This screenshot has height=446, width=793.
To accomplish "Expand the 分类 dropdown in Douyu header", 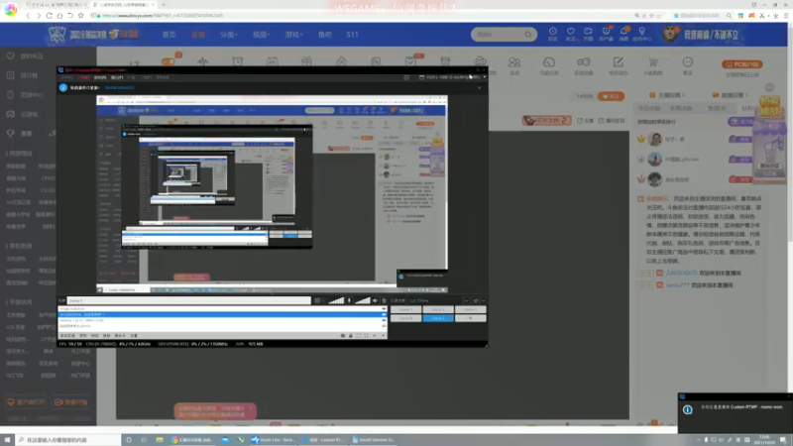I will [x=229, y=35].
